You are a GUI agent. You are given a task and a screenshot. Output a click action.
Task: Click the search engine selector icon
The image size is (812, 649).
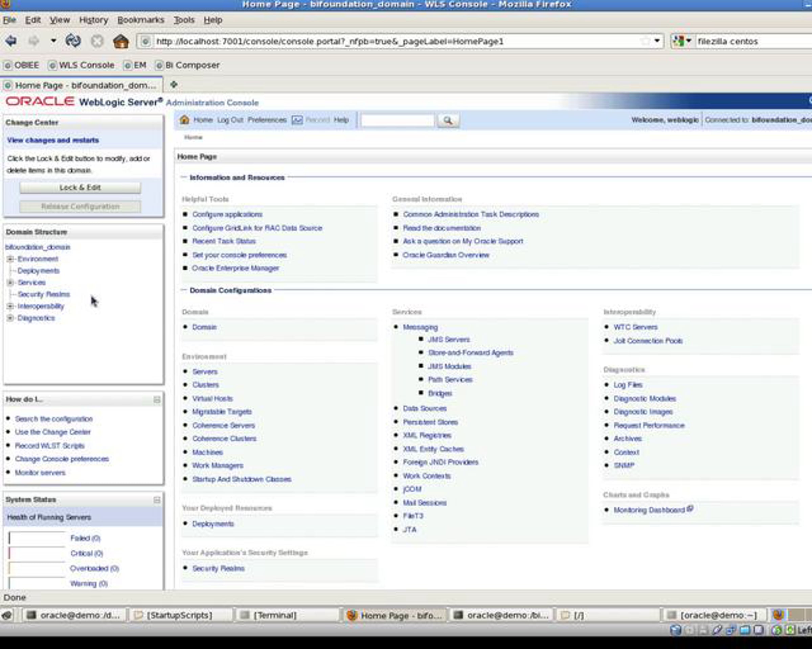click(681, 41)
